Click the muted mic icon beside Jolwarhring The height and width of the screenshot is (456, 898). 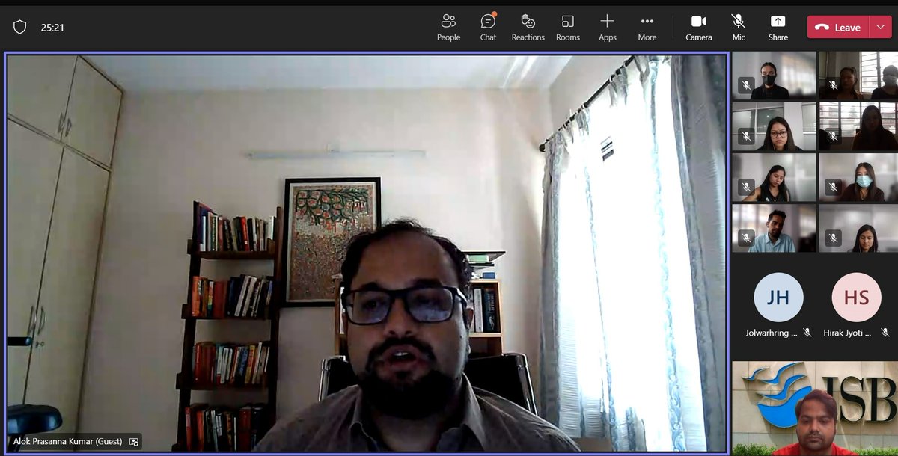pos(807,333)
